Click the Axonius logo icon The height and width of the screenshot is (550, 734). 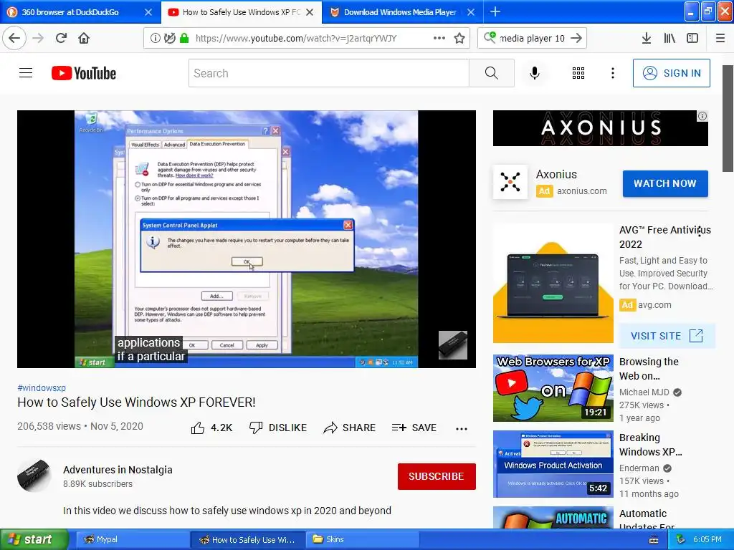[510, 182]
